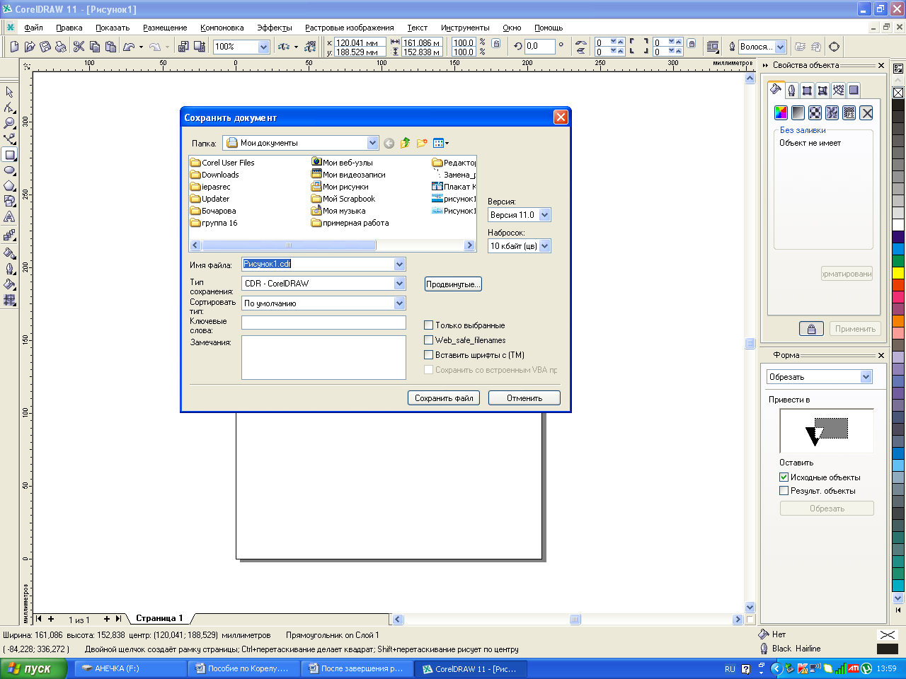Toggle proportional scale lock in property bar
This screenshot has width=906, height=679.
pyautogui.click(x=496, y=44)
